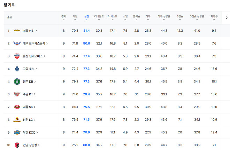Open the 서울 삼성 team logo
This screenshot has width=230, height=150.
click(17, 31)
